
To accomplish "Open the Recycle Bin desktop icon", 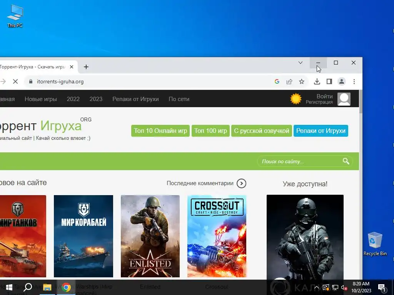I will [375, 244].
